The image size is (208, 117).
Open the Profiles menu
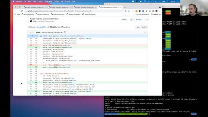56,1
